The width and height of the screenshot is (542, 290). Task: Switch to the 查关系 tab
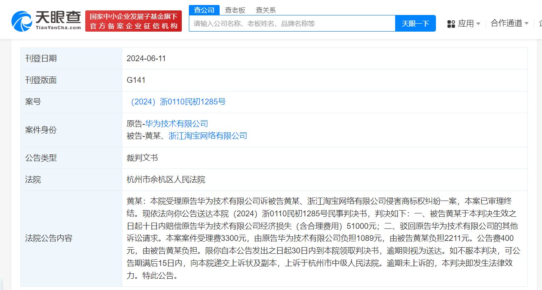(266, 10)
